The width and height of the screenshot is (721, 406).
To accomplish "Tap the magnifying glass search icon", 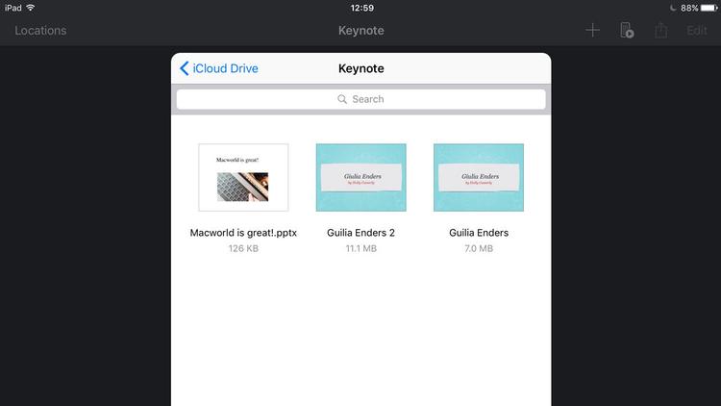I will (x=342, y=99).
